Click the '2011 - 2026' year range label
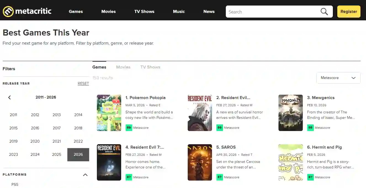 click(x=46, y=97)
